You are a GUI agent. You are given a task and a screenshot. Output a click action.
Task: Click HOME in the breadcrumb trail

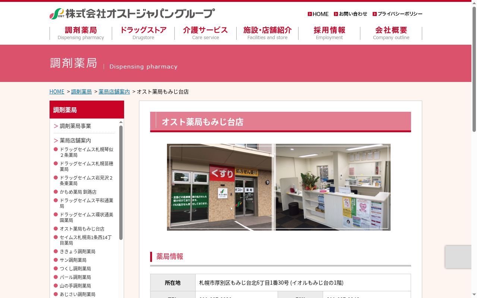click(x=57, y=92)
